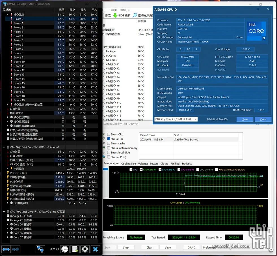Screen dimensions: 277x256
Task: Switch to Cooling Fans tab
Action: [x=129, y=164]
